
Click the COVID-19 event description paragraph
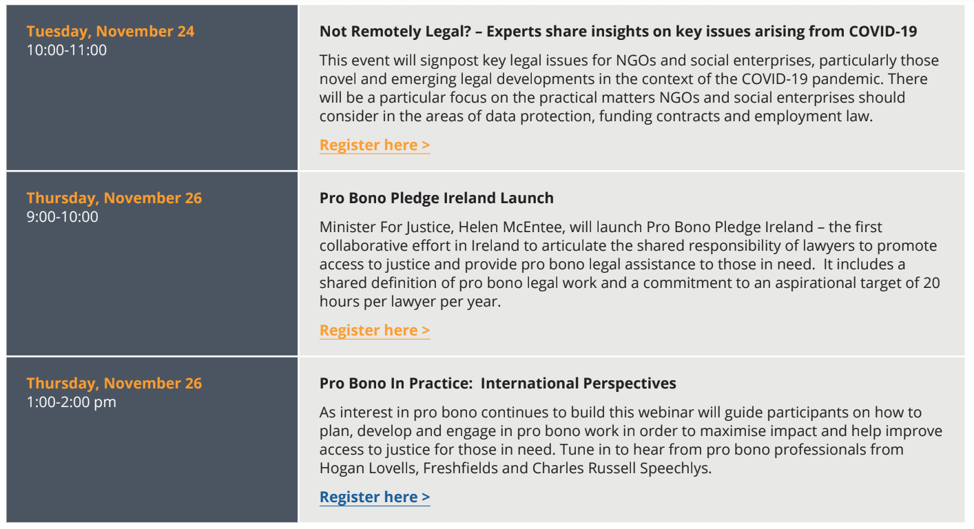[x=629, y=89]
